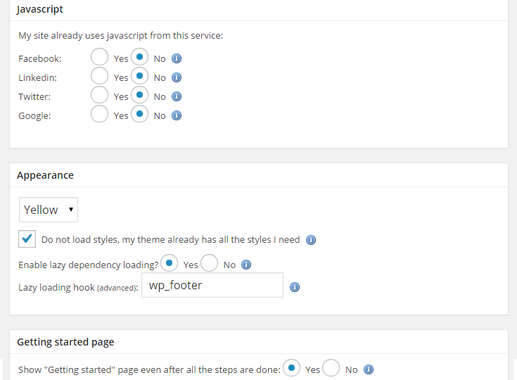Show info about lazy dependency loading
This screenshot has height=380, width=517.
[x=246, y=265]
